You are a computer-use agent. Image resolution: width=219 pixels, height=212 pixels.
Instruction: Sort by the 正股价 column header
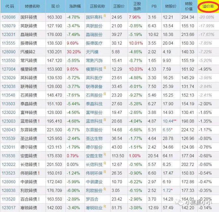pyautogui.click(x=119, y=6)
